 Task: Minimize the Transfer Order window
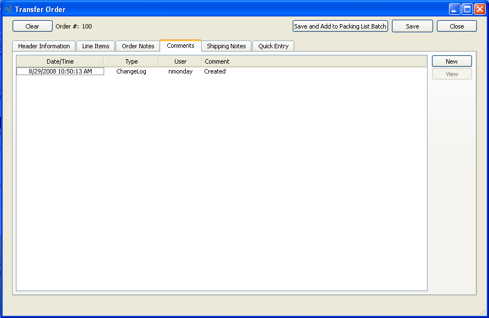tap(454, 9)
